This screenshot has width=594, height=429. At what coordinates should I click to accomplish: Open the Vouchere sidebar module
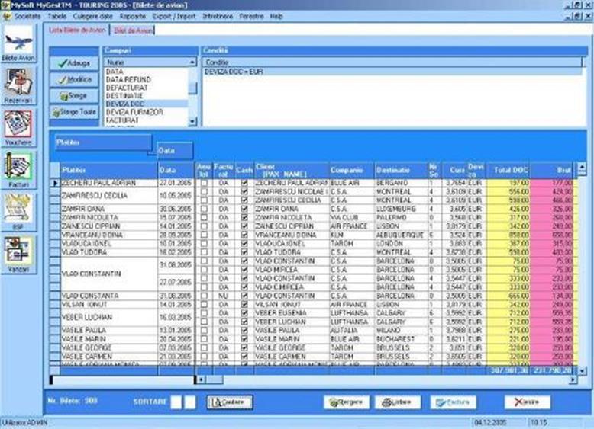click(x=18, y=128)
